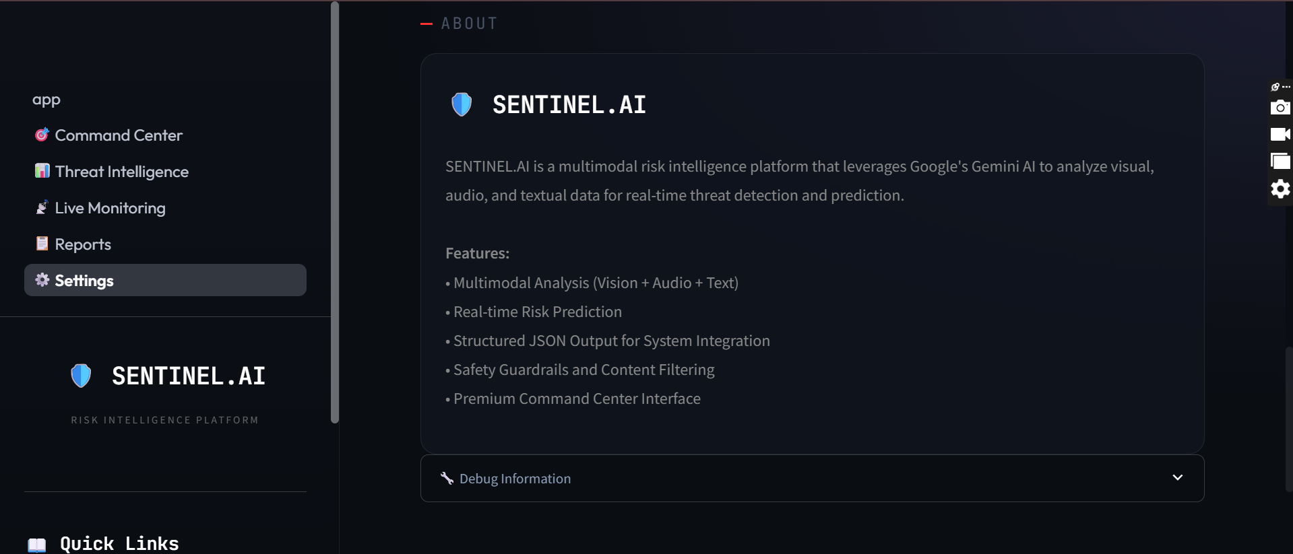Navigate to Live Monitoring
This screenshot has width=1293, height=554.
pos(111,208)
